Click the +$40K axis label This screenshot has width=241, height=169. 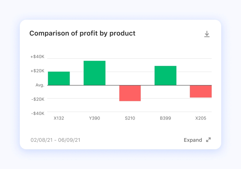coord(37,57)
